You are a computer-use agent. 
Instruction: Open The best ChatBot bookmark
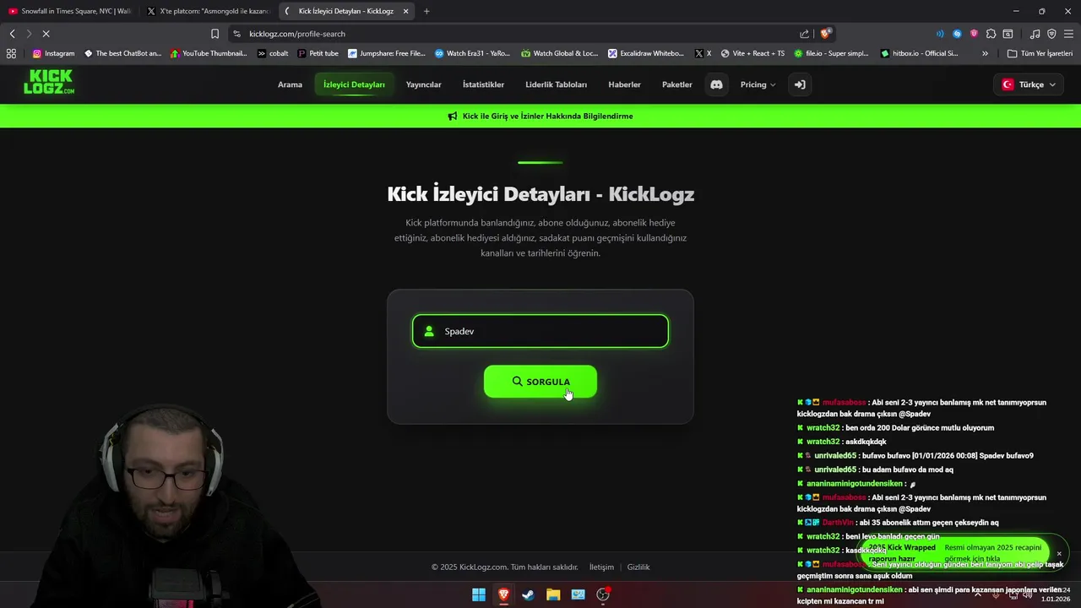(122, 53)
